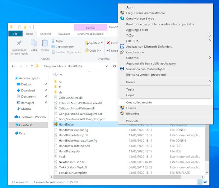Expand the CRC SHA submenu
The height and width of the screenshot is (188, 219).
(166, 41)
